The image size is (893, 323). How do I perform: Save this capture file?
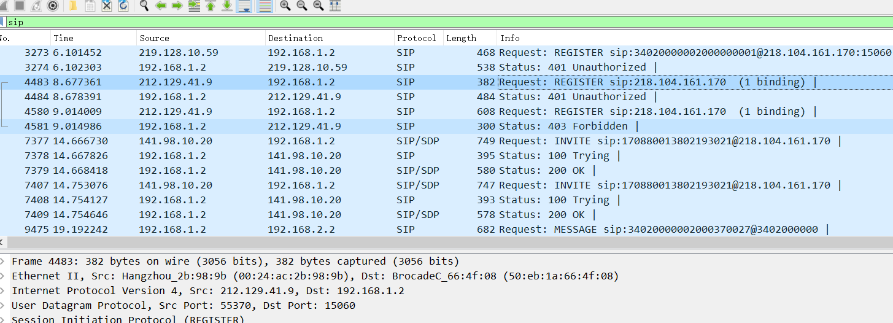coord(90,6)
